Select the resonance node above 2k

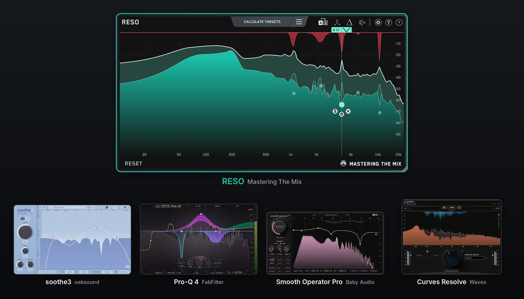(x=321, y=86)
